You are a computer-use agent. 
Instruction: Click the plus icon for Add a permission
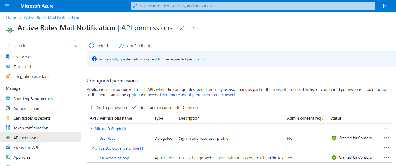[92, 107]
